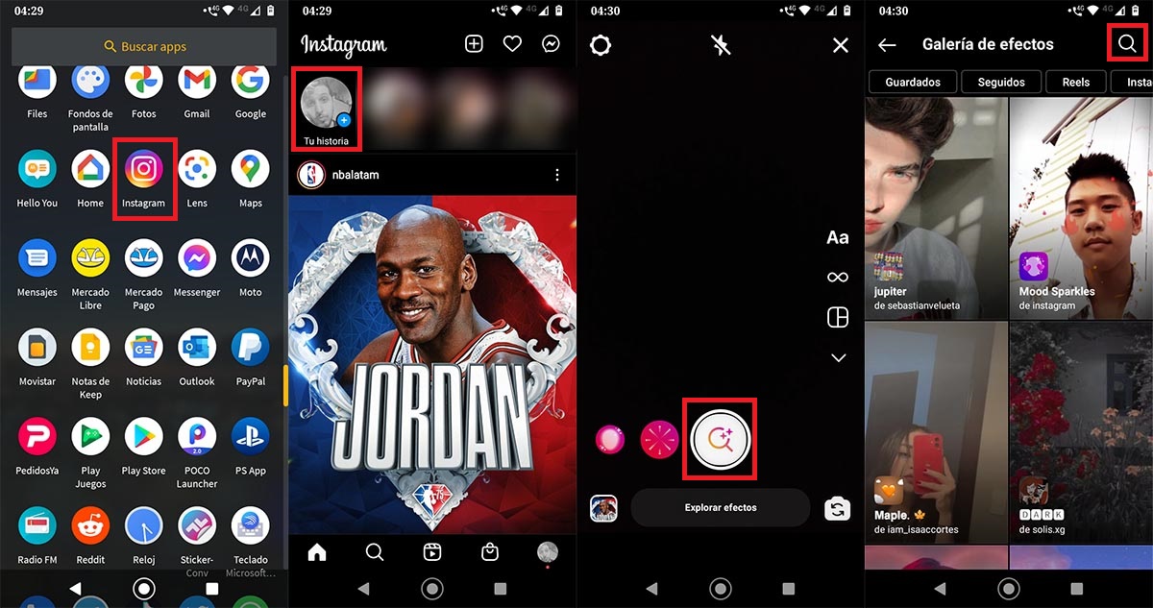Open Mercado Pago app
Screen dimensions: 1153x608
coord(143,258)
